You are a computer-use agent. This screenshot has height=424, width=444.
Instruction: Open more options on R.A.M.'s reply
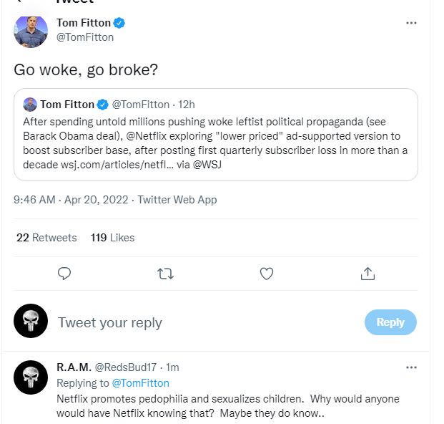(x=411, y=367)
